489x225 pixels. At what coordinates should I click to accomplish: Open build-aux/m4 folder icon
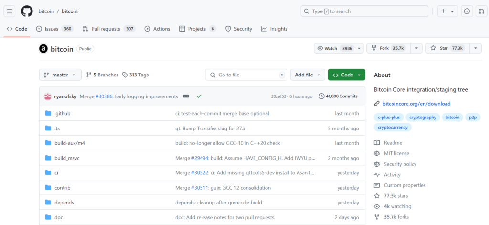(x=48, y=143)
